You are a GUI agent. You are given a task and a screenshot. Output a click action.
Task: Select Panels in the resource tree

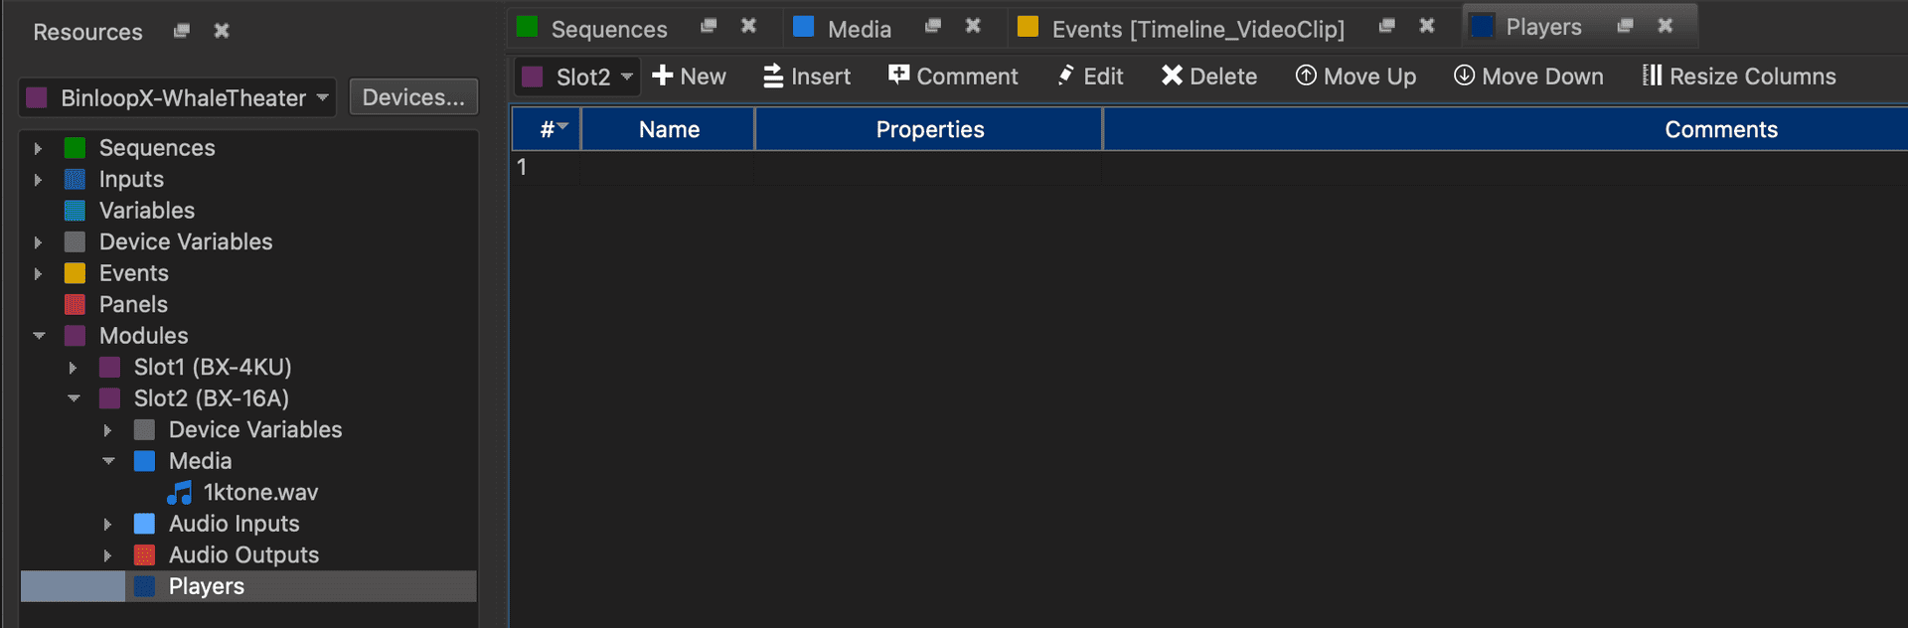click(x=133, y=304)
